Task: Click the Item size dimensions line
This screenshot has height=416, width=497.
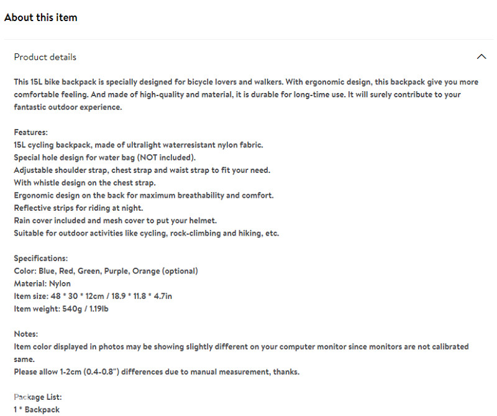Action: point(93,296)
